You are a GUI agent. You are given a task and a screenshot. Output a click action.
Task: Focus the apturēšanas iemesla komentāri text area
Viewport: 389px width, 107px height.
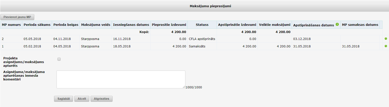coord(121,79)
